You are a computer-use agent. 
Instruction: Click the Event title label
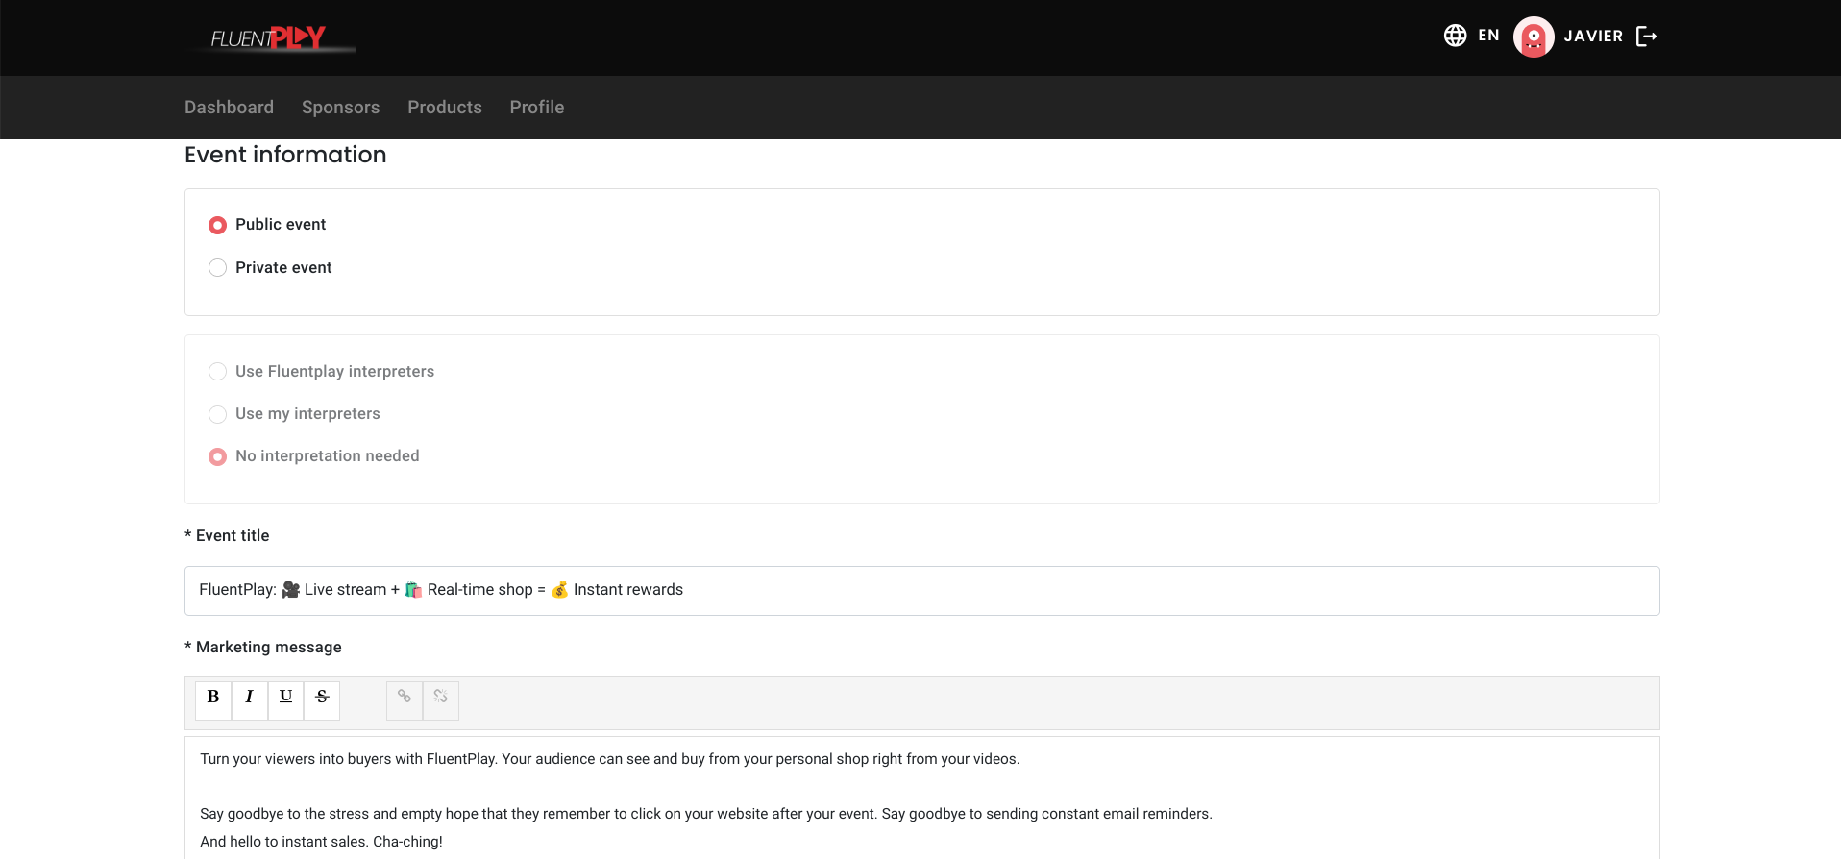point(227,536)
